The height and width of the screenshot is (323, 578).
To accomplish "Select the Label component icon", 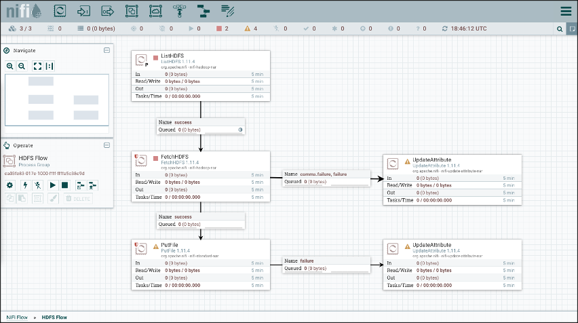I will (227, 11).
